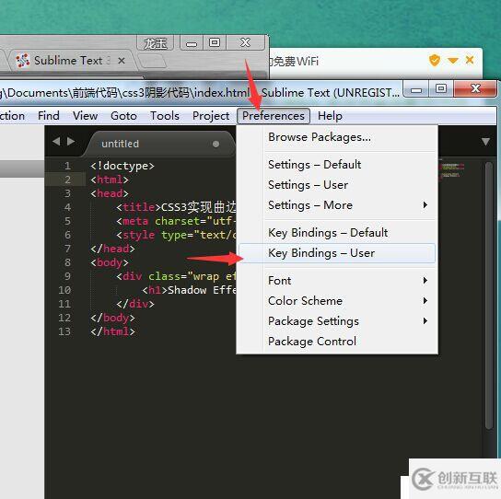
Task: Expand the Color Scheme submenu
Action: coord(337,301)
